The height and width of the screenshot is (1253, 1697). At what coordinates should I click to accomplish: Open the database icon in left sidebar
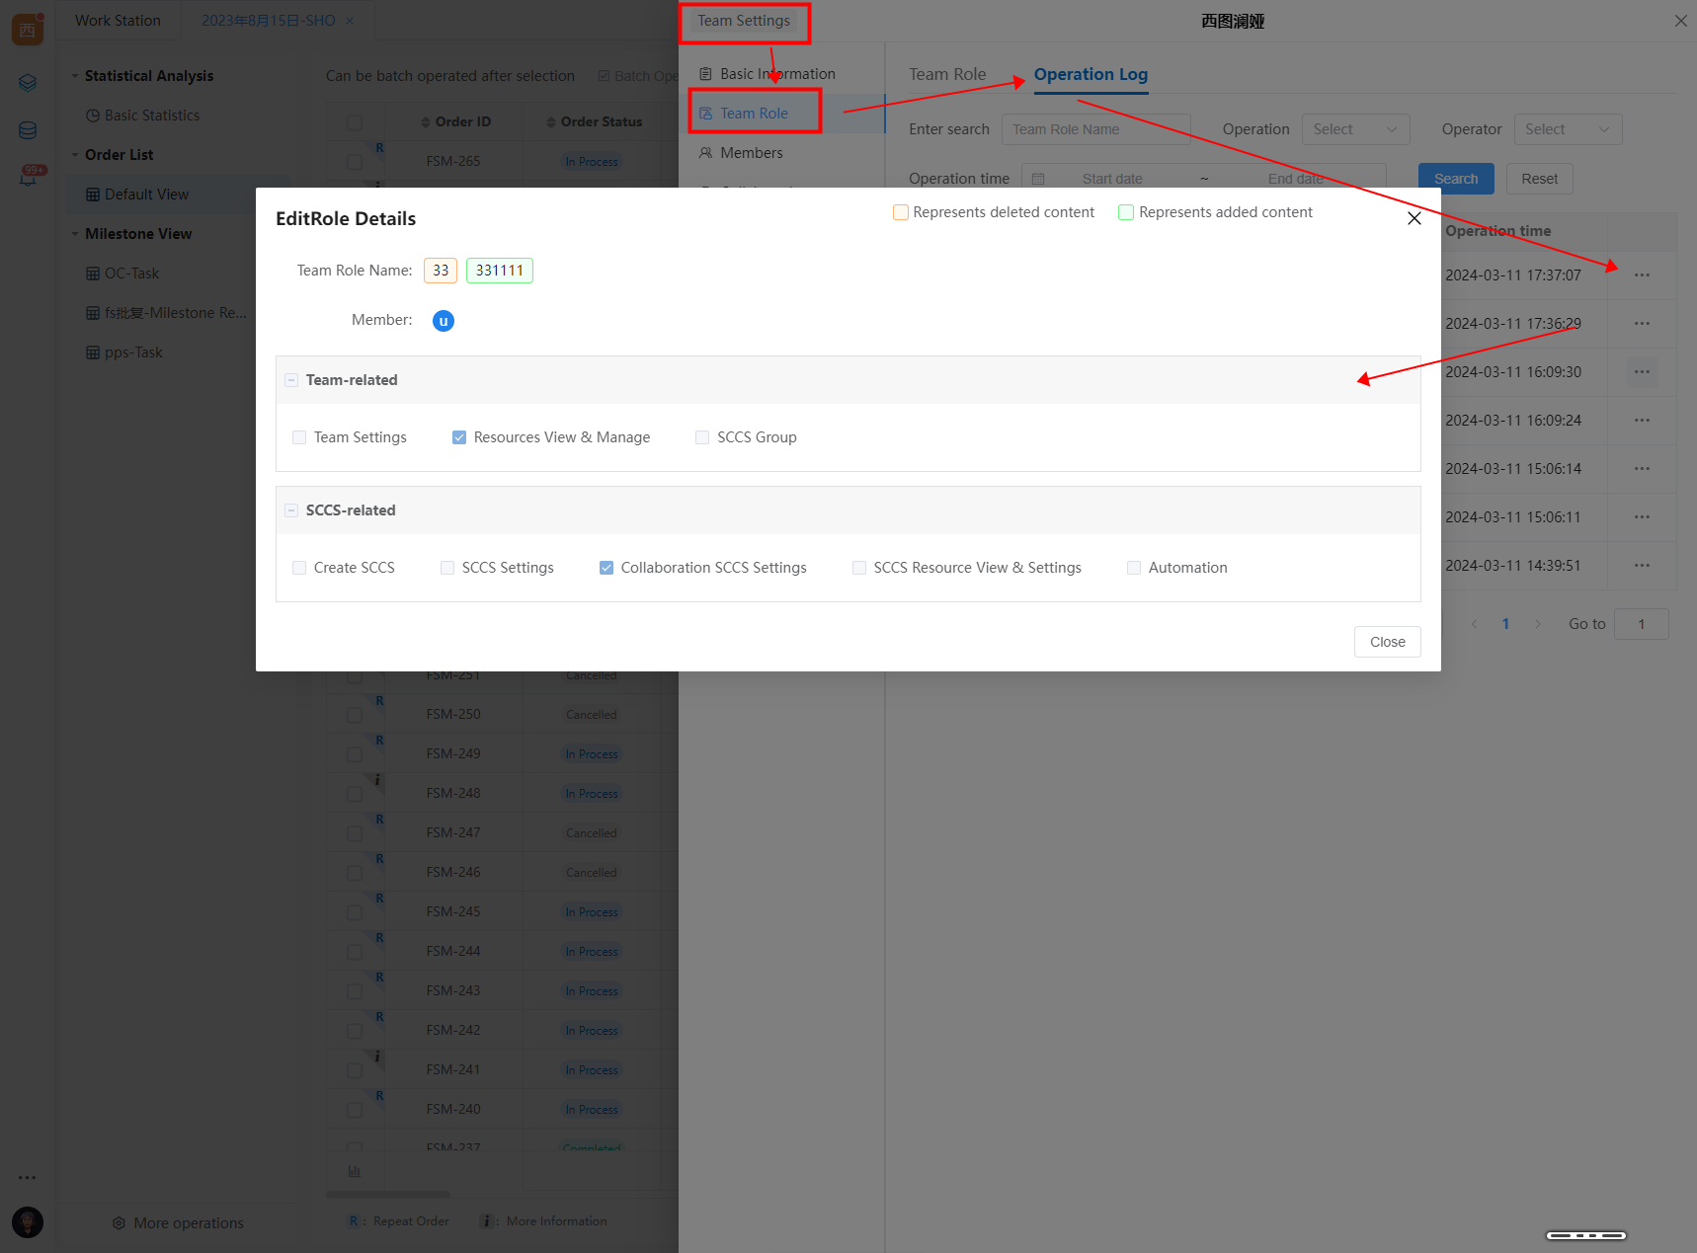(x=28, y=130)
